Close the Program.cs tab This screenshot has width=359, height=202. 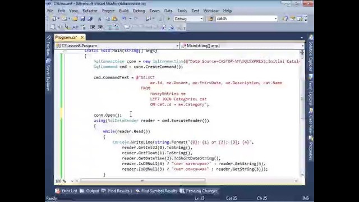point(82,38)
